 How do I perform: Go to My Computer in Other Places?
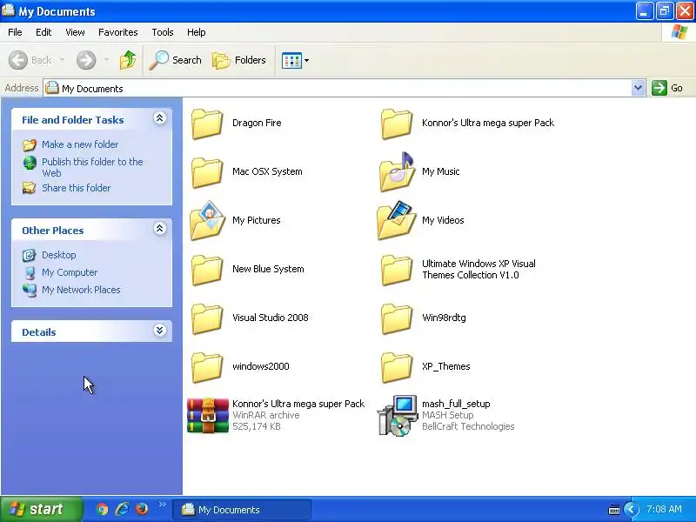(x=70, y=272)
